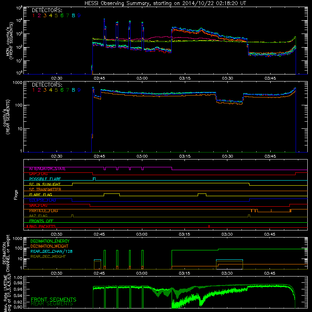Click the DECIMATION_ENERGY legend entry
The height and width of the screenshot is (312, 312).
pos(50,241)
